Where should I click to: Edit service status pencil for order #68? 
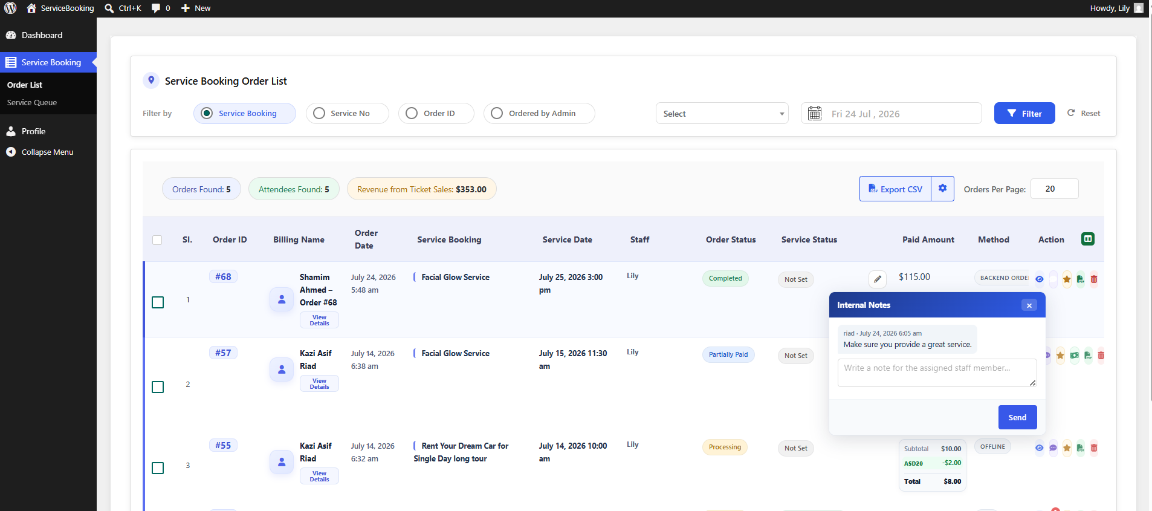pyautogui.click(x=878, y=279)
